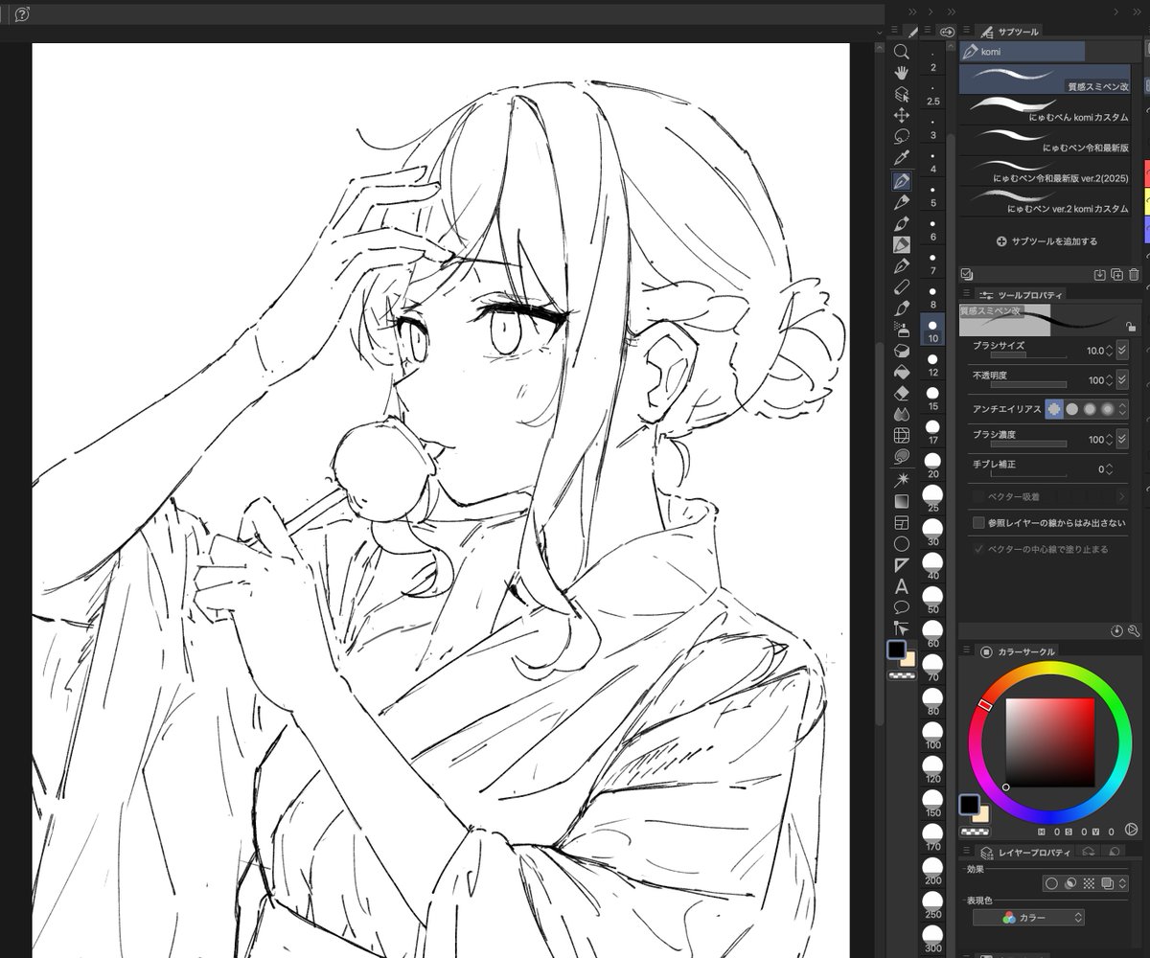Open 表現色 カラー dropdown

pyautogui.click(x=1028, y=917)
